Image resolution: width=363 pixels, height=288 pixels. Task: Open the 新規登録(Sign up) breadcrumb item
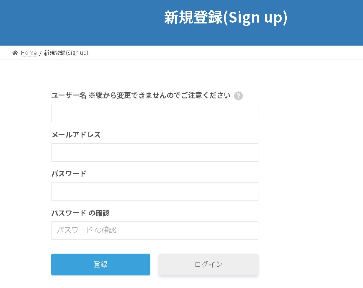click(66, 53)
